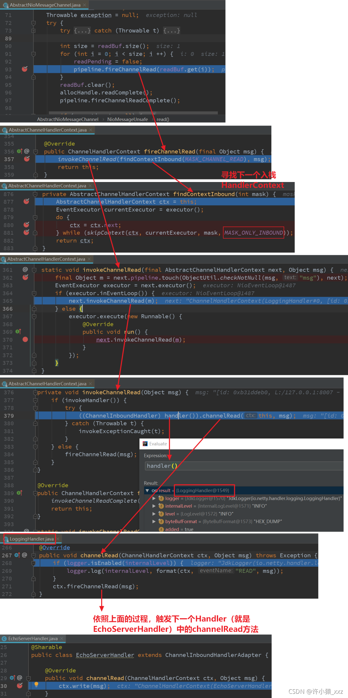Click the file icon on the AbstractNioMessageChannel.java tab
Viewport: 348px width, 698px height.
point(5,5)
